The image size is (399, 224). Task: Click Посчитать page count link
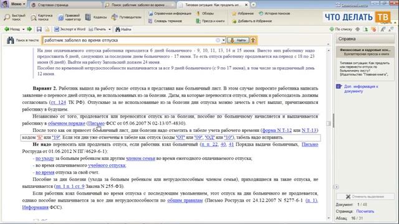[x=365, y=212]
